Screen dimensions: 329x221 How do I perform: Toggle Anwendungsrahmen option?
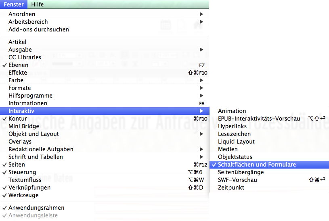pos(36,208)
